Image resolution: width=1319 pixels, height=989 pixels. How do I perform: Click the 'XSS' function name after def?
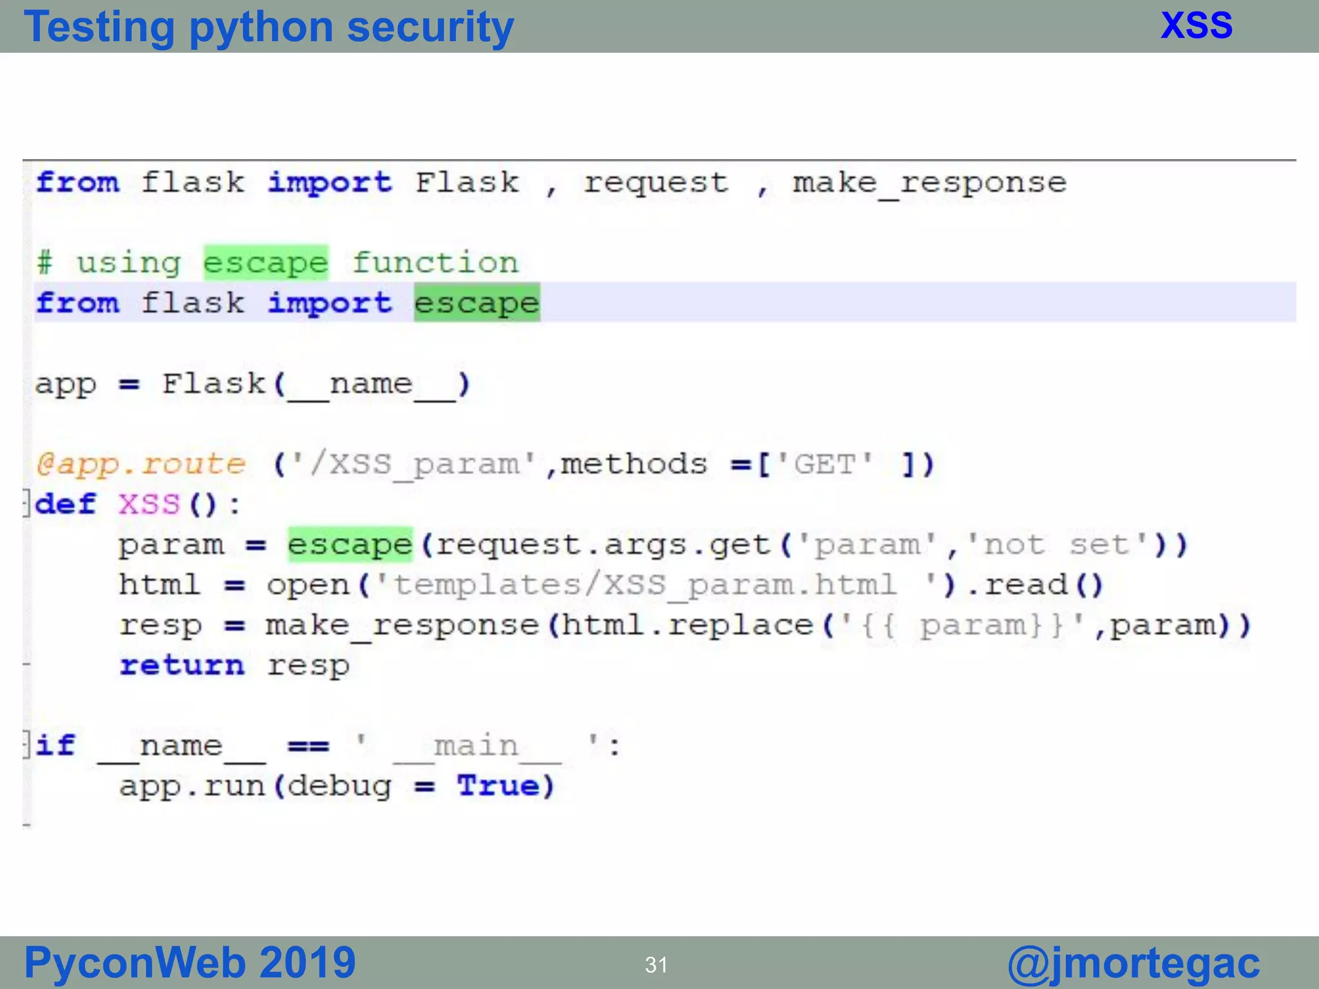pyautogui.click(x=149, y=504)
